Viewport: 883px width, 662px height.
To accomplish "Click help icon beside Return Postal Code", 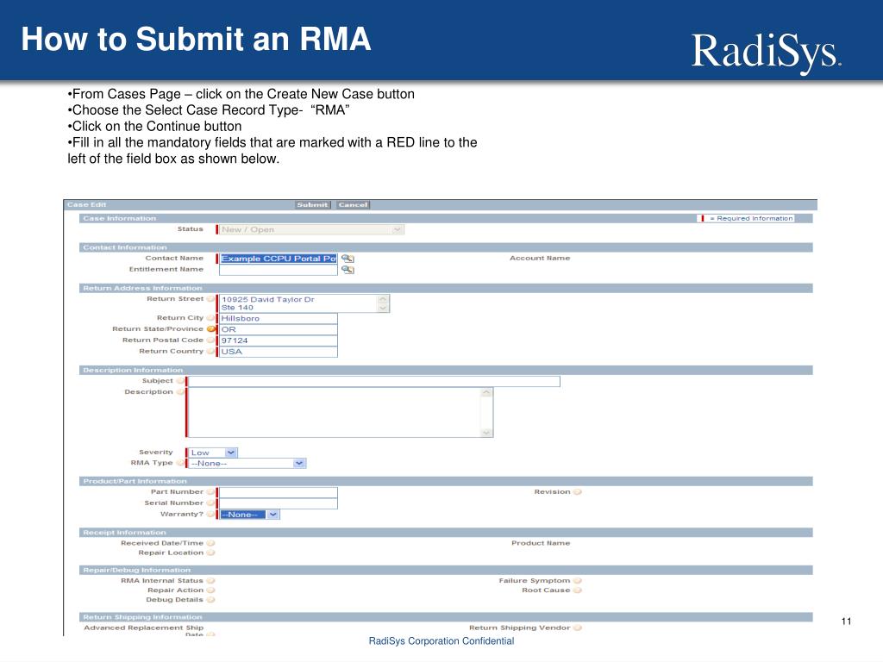I will coord(210,340).
